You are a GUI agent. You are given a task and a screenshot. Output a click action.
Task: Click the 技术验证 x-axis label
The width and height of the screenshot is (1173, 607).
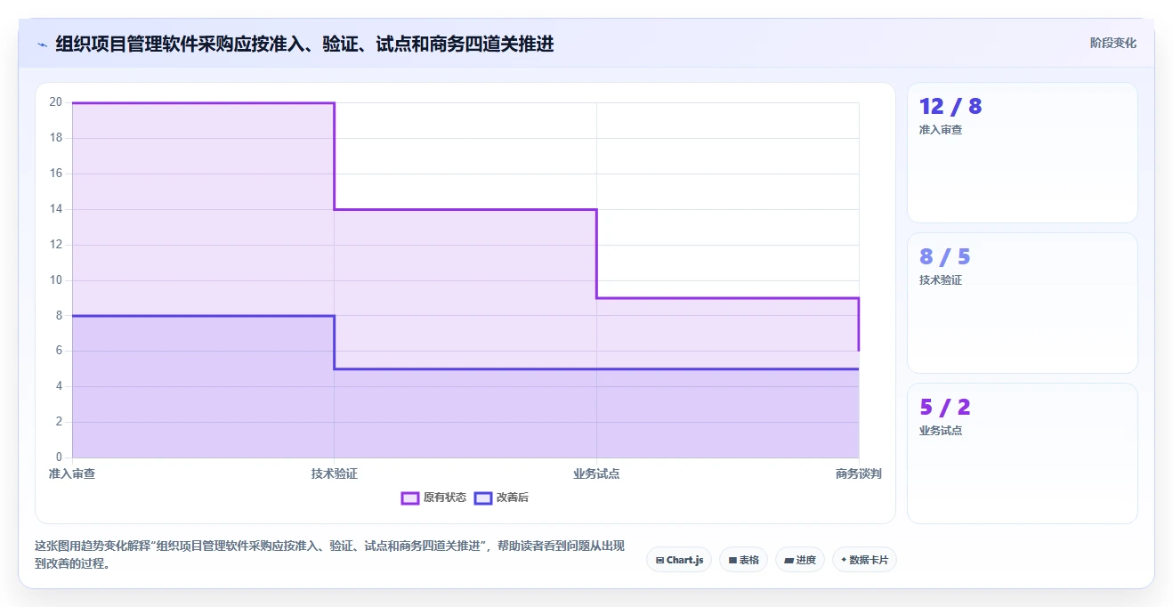click(335, 474)
